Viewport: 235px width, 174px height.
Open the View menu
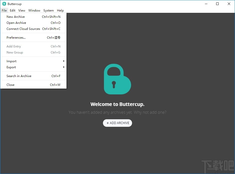[22, 10]
